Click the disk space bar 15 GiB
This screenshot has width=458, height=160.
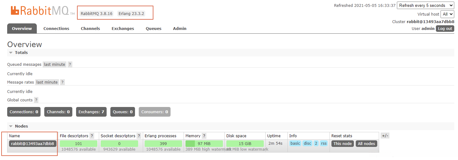point(245,144)
